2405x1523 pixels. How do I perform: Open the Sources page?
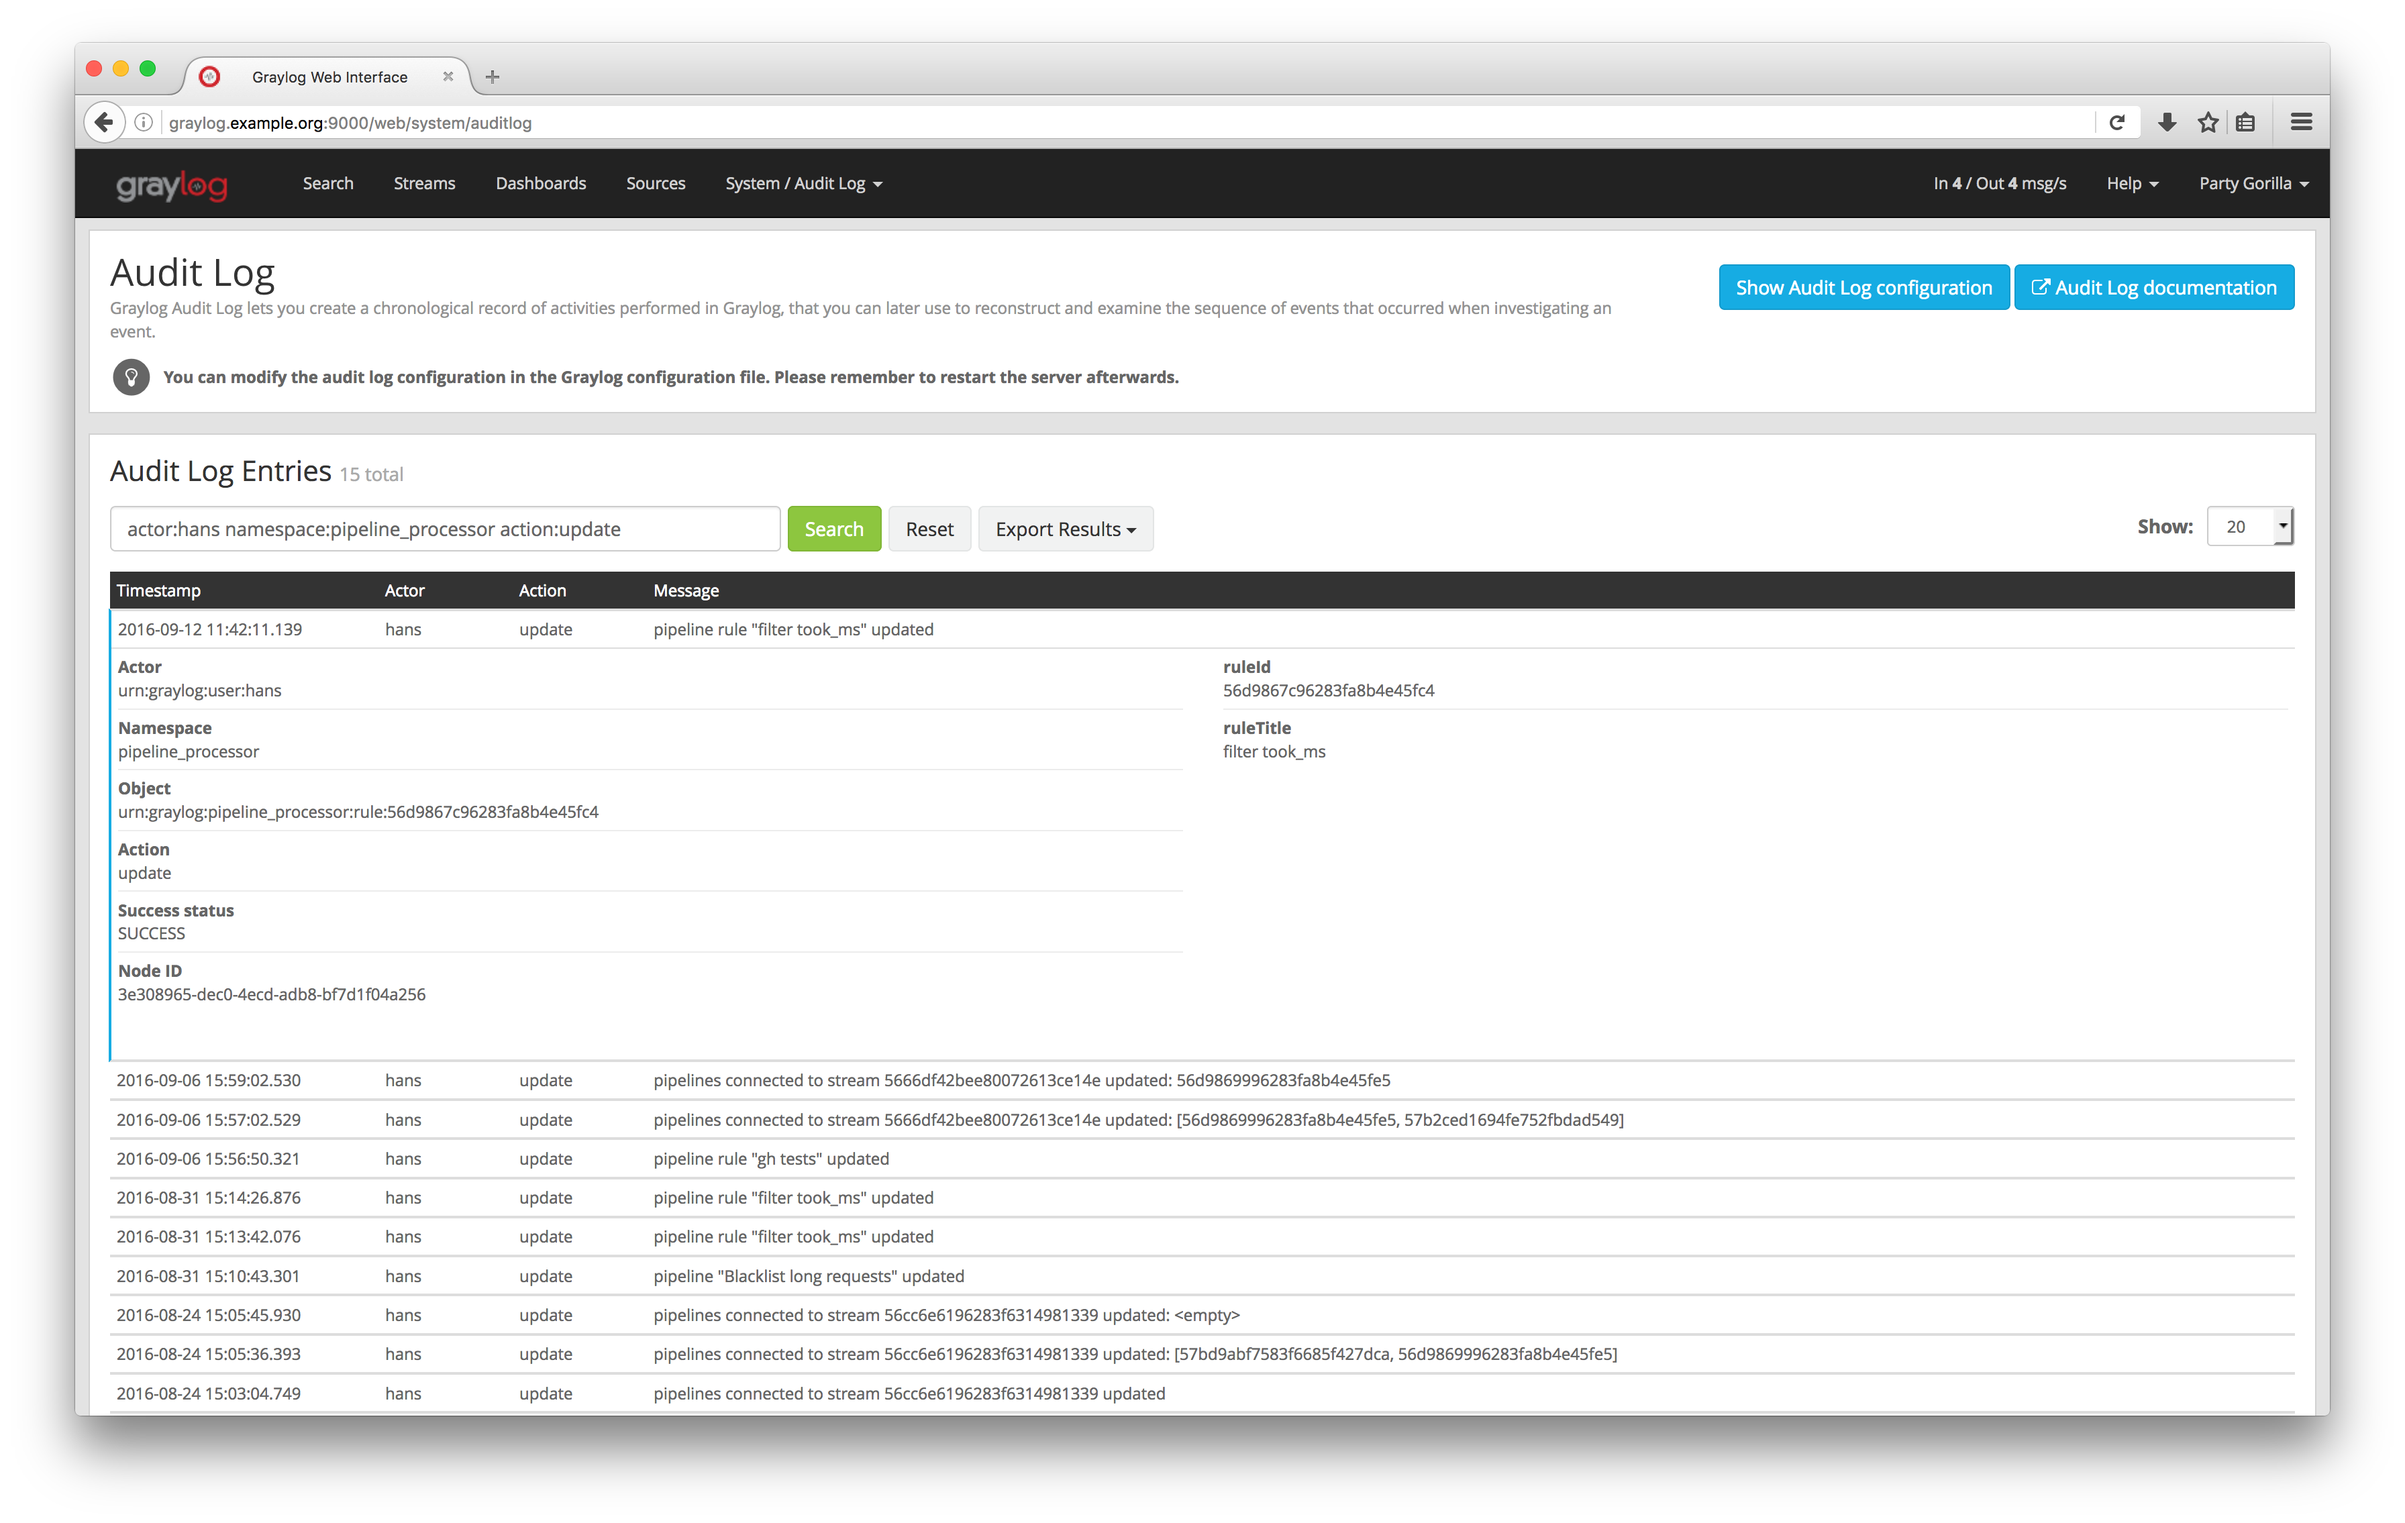pos(655,184)
